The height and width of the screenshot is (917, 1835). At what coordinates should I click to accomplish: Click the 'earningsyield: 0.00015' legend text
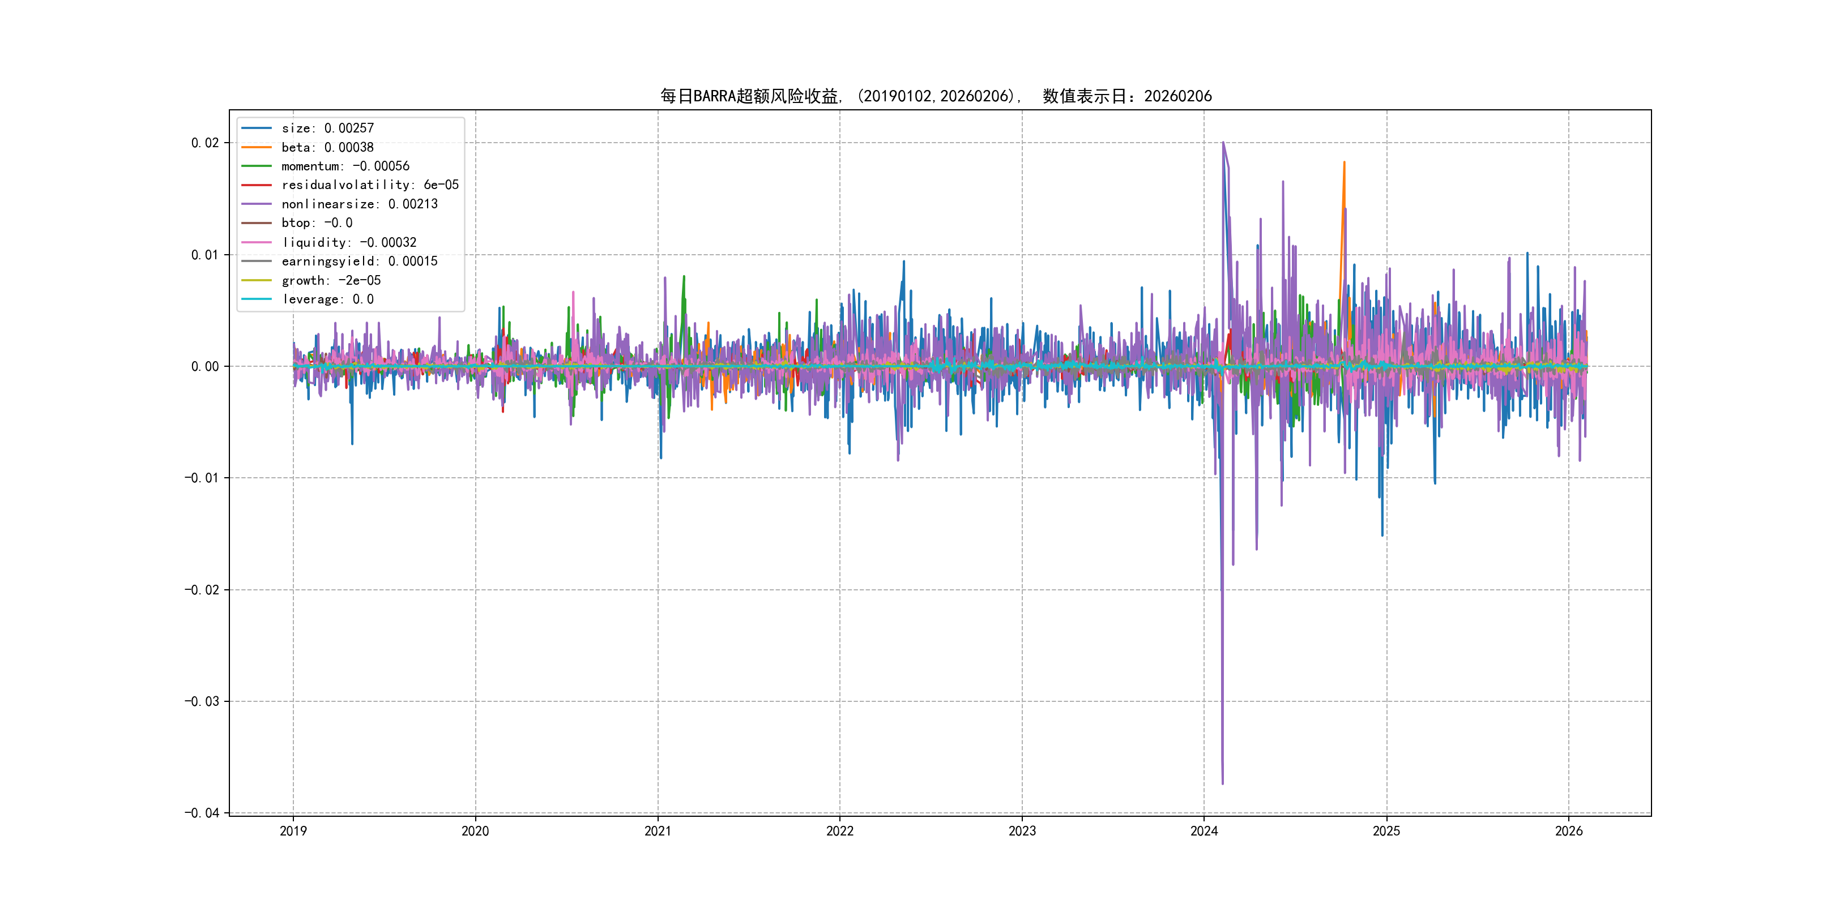(x=359, y=262)
